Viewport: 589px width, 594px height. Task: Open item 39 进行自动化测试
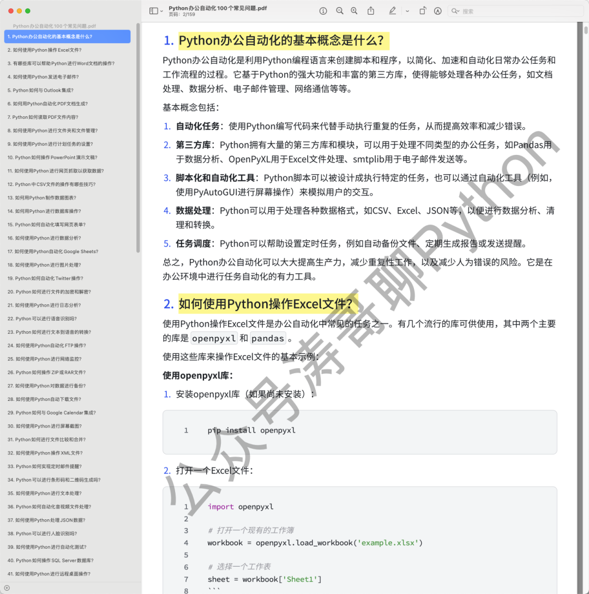[68, 548]
